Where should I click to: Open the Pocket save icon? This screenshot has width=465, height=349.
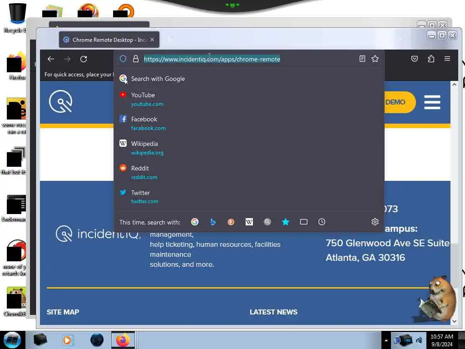pyautogui.click(x=415, y=59)
